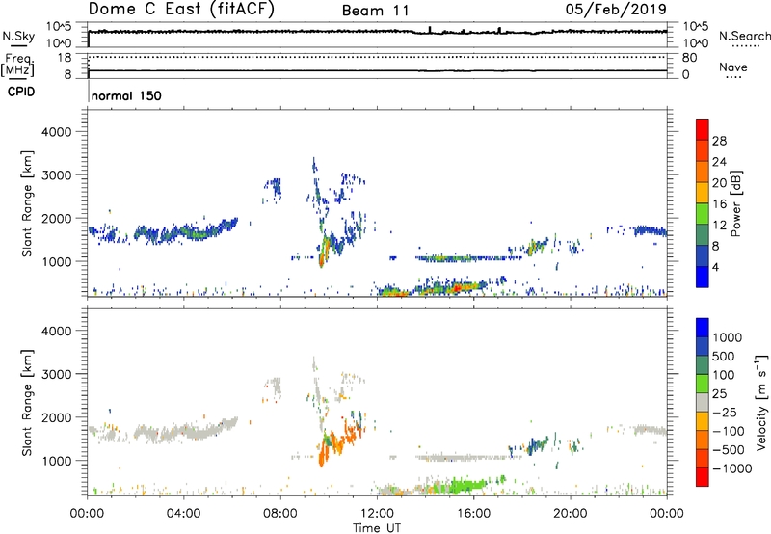Click the '-500' velocity colorbar value
This screenshot has width=771, height=534.
[x=729, y=450]
